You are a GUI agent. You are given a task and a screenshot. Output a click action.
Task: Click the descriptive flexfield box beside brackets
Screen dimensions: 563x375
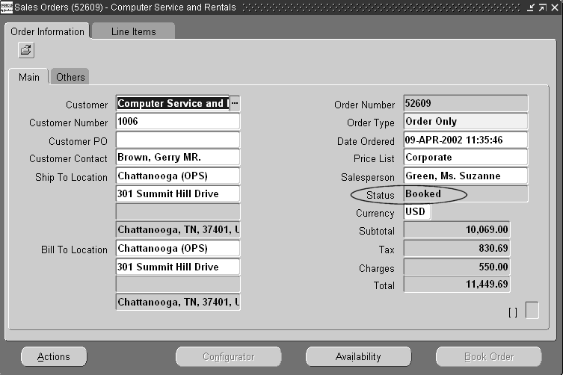click(x=532, y=310)
